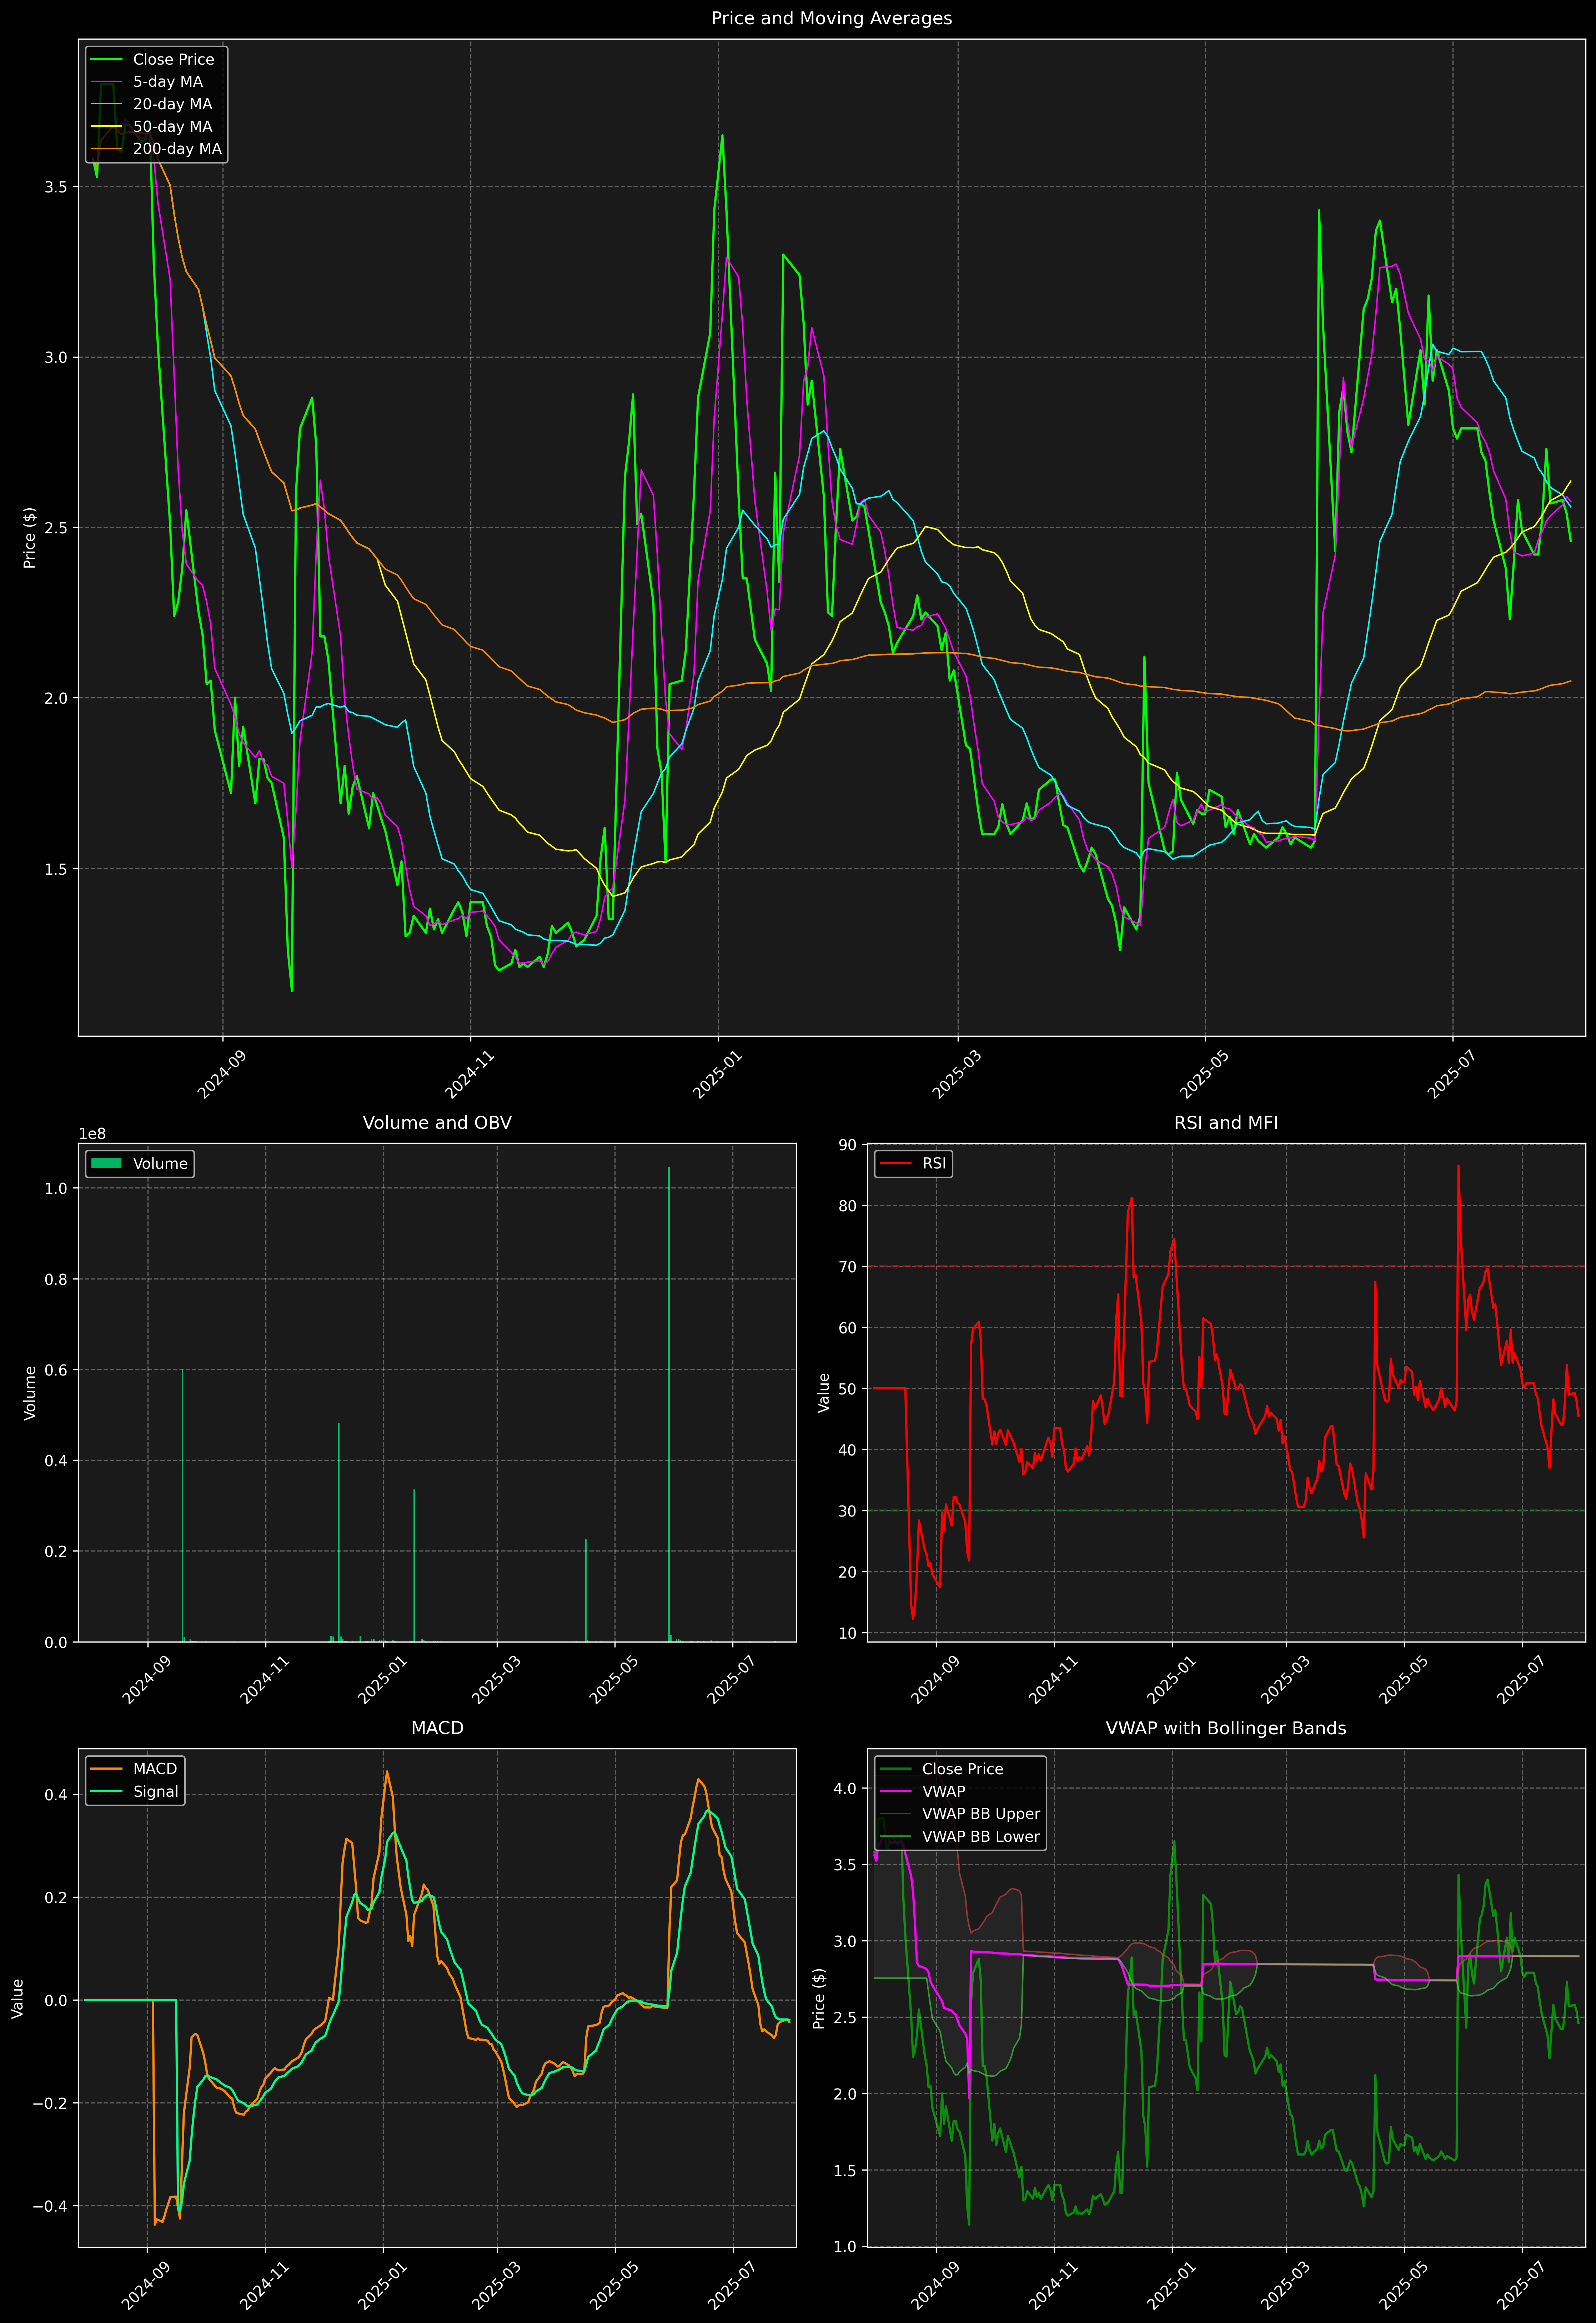Screen dimensions: 1596x2323
Task: Click the '0.4' tick on the MACD axis
Action: click(56, 1795)
